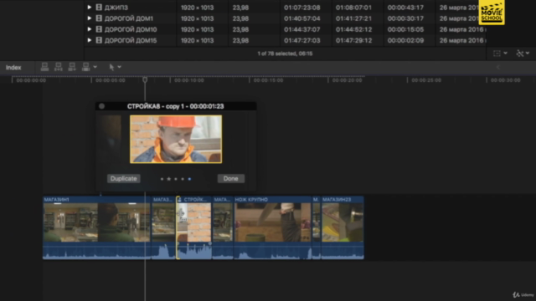Select the ДОРОГОЙ ДОМ10 clip name
The height and width of the screenshot is (301, 536).
[x=131, y=29]
